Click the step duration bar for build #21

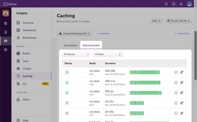click(145, 72)
